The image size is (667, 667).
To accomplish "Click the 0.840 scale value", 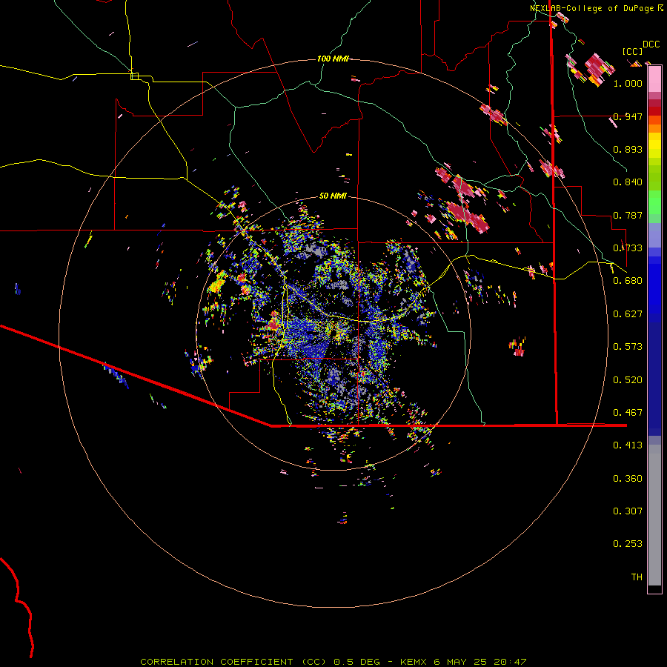I will (628, 182).
